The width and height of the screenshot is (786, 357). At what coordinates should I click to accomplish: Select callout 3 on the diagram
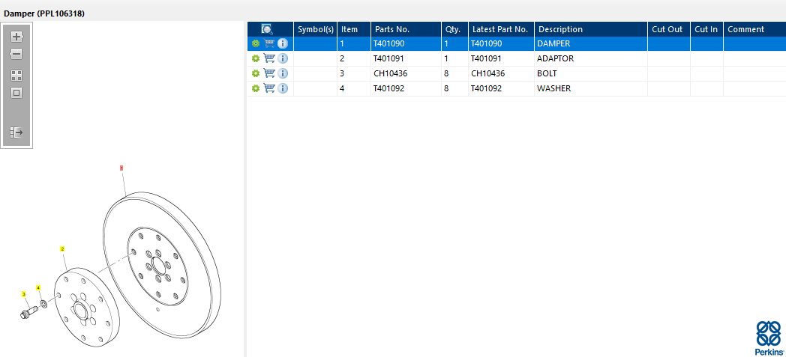point(23,294)
